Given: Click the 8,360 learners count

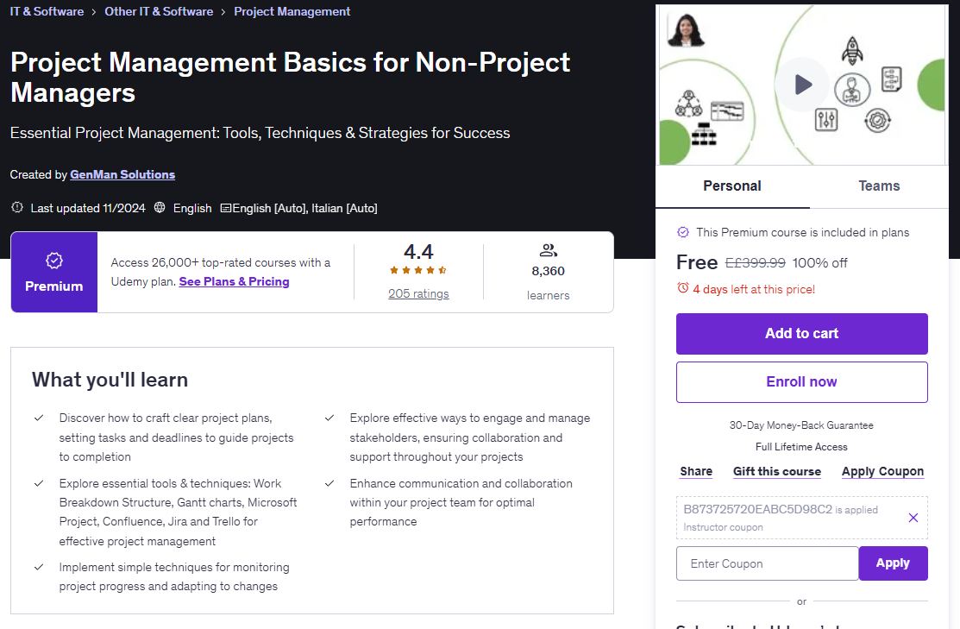Looking at the screenshot, I should [548, 271].
